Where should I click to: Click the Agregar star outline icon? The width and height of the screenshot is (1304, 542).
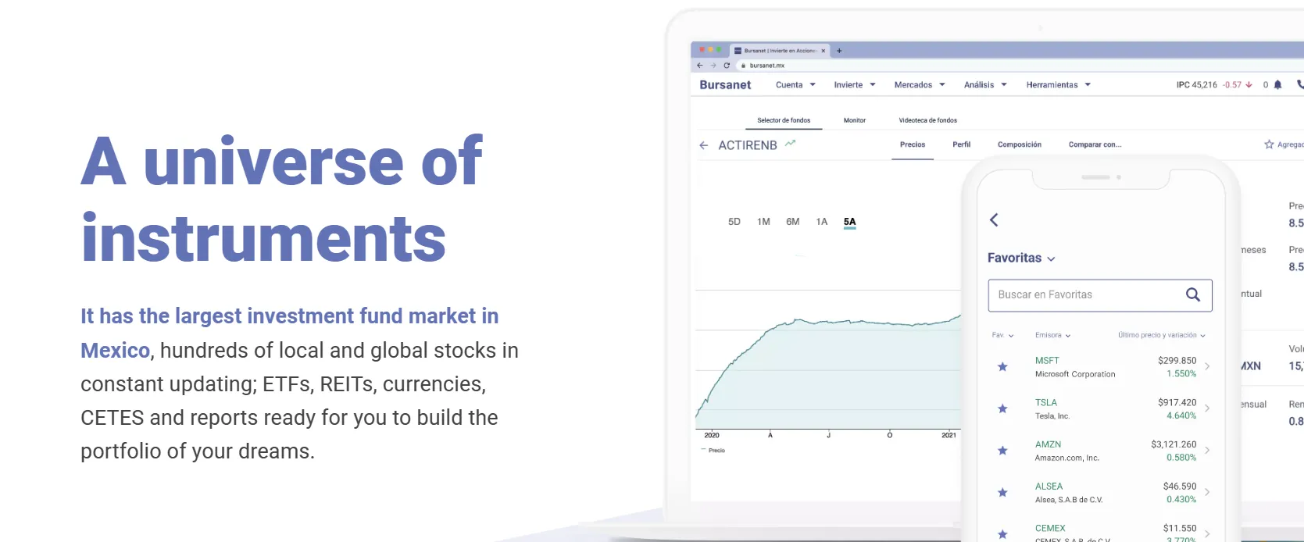coord(1269,144)
